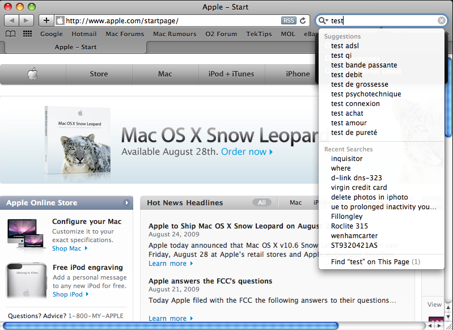Open the O2 Forum bookmark

coord(221,34)
